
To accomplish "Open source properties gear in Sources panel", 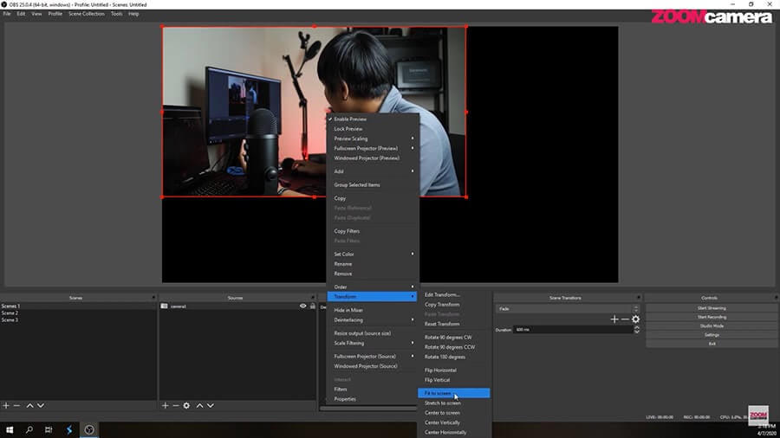I will tap(186, 406).
